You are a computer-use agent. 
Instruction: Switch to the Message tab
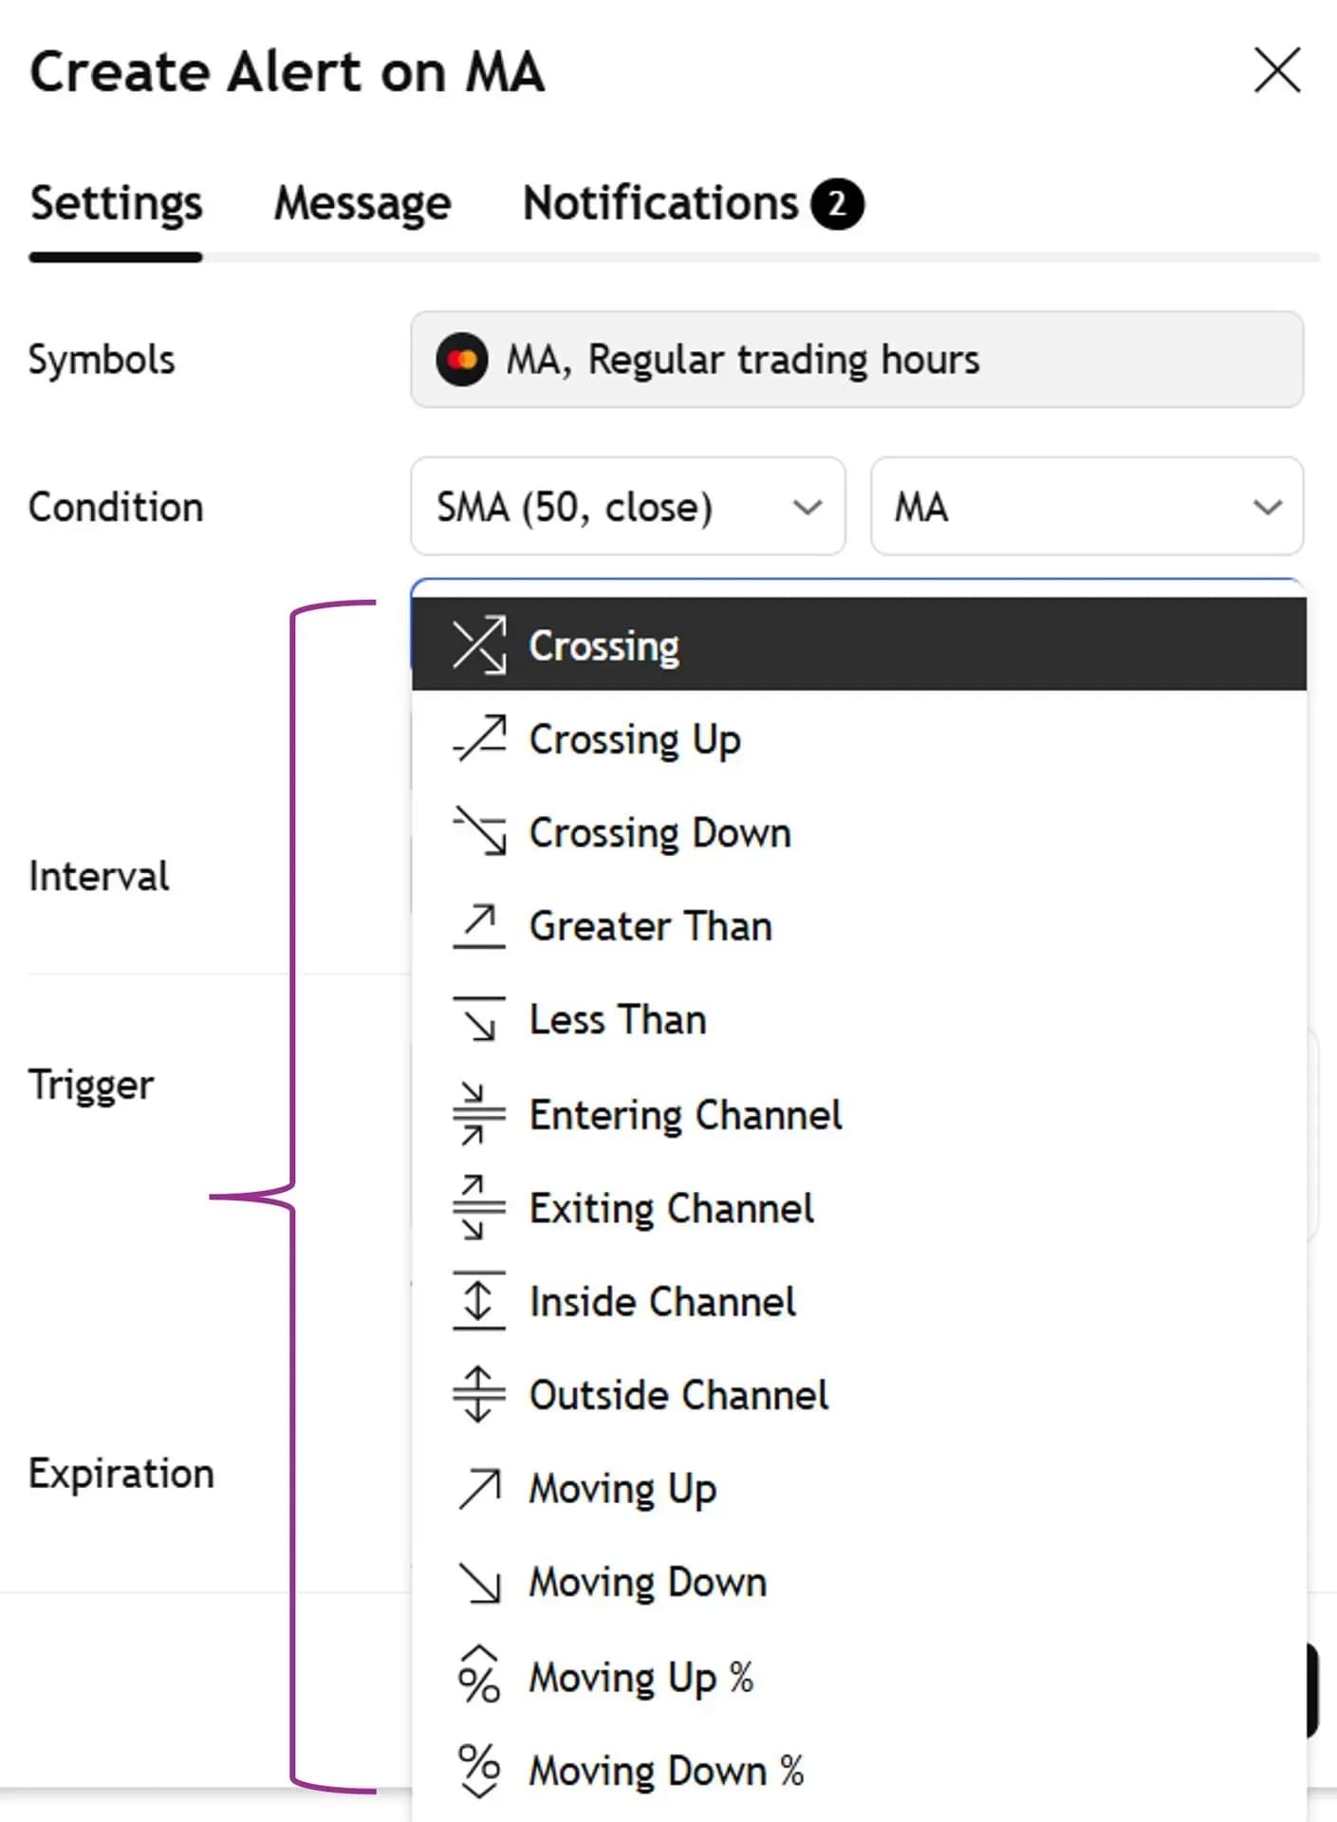pyautogui.click(x=362, y=204)
